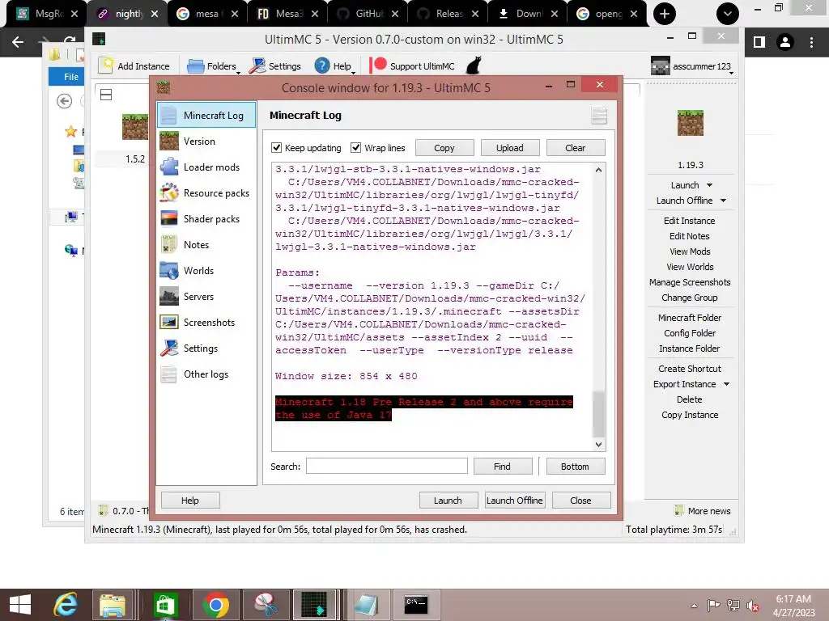Click the Windows Start button

(20, 605)
